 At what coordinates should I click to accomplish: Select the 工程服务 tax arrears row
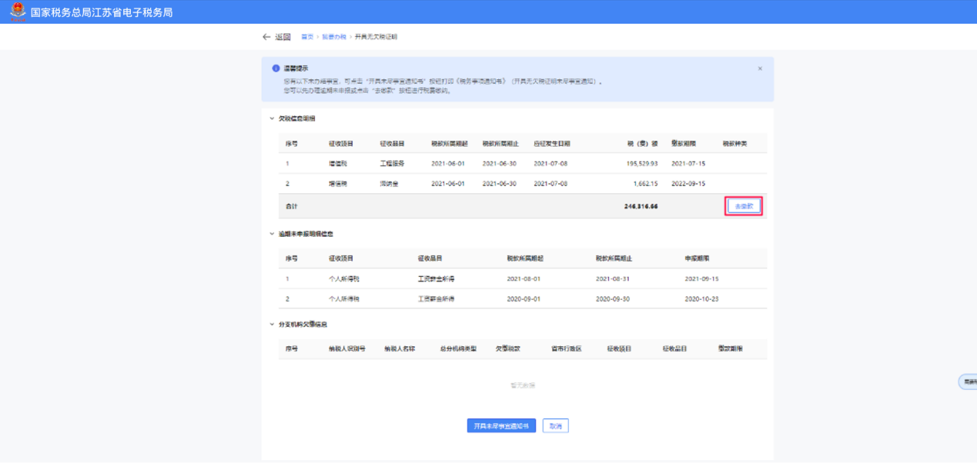[x=522, y=164]
